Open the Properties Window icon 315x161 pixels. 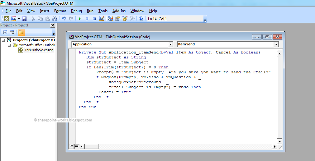[118, 19]
